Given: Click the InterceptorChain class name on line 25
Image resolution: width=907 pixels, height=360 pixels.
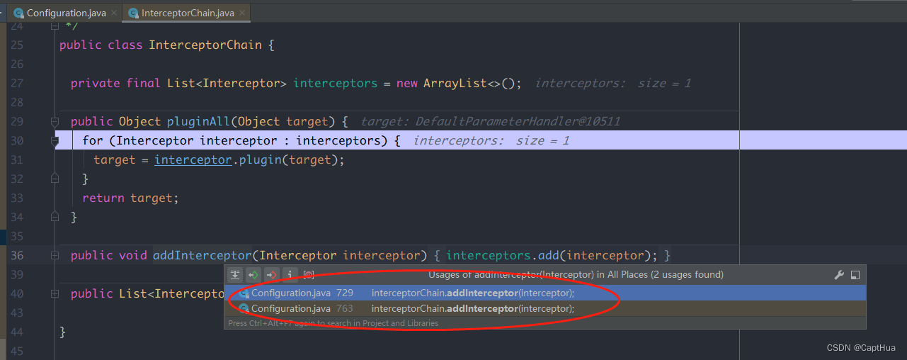Looking at the screenshot, I should 205,45.
